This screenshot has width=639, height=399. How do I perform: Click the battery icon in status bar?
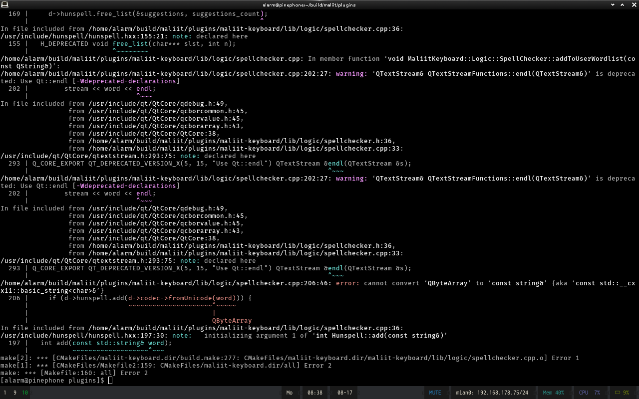pos(618,393)
